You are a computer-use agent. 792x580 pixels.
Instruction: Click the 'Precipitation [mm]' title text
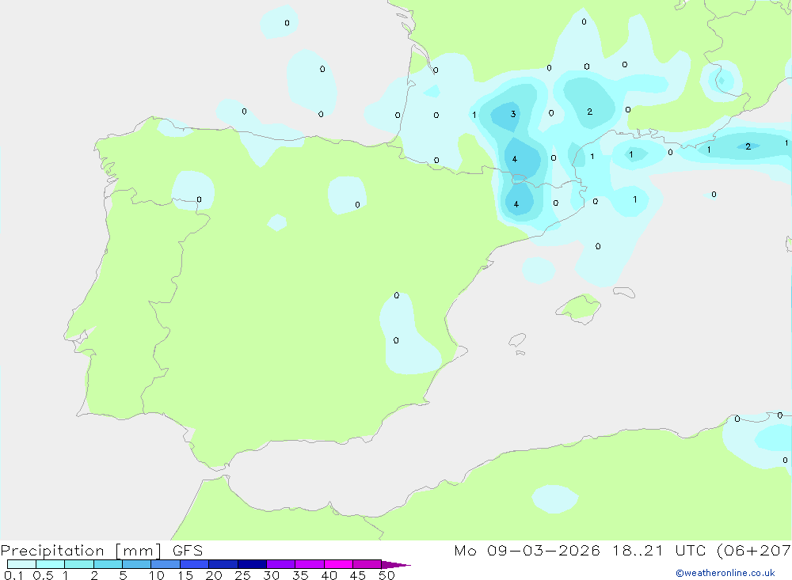point(81,551)
